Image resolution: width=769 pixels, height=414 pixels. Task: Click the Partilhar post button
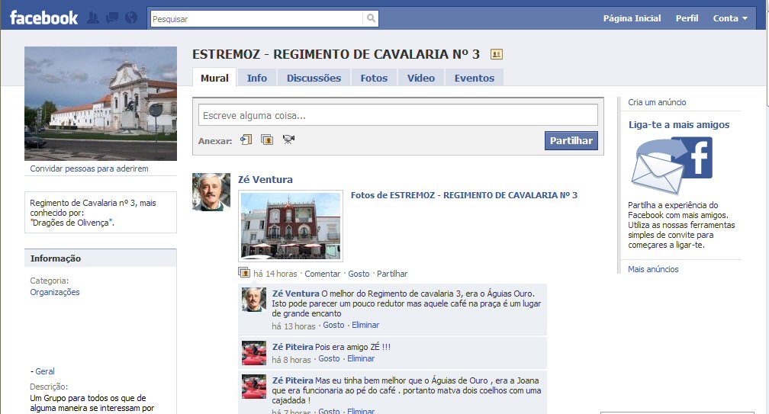coord(571,140)
